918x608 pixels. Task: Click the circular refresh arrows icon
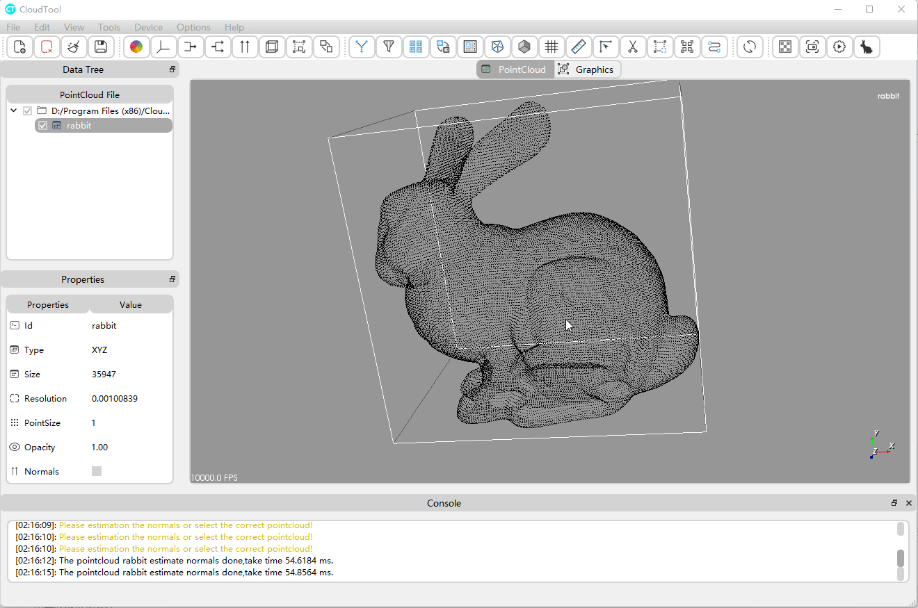pyautogui.click(x=750, y=47)
